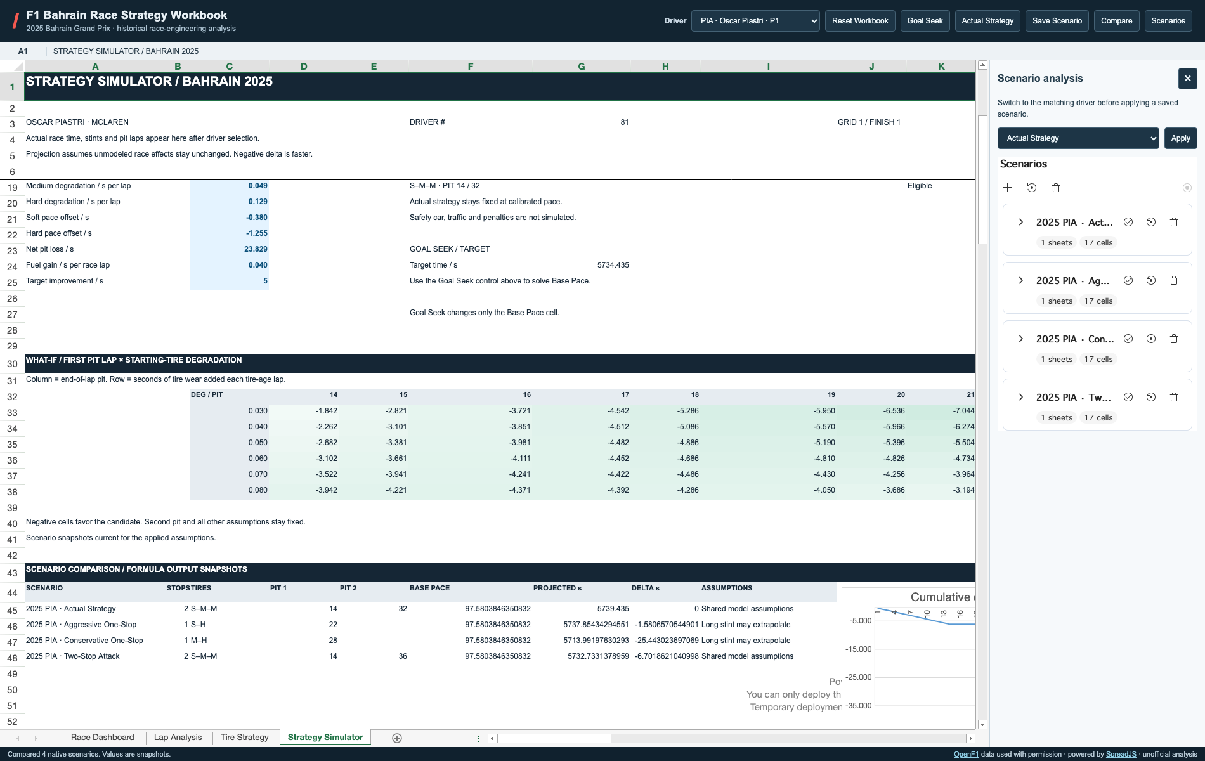Restore the 2025 PIA · Tw... scenario
Screen dimensions: 1205x761
(1151, 397)
